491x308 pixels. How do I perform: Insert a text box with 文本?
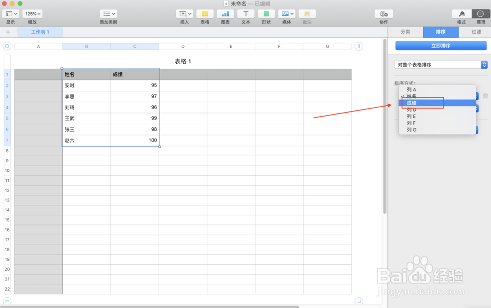246,14
